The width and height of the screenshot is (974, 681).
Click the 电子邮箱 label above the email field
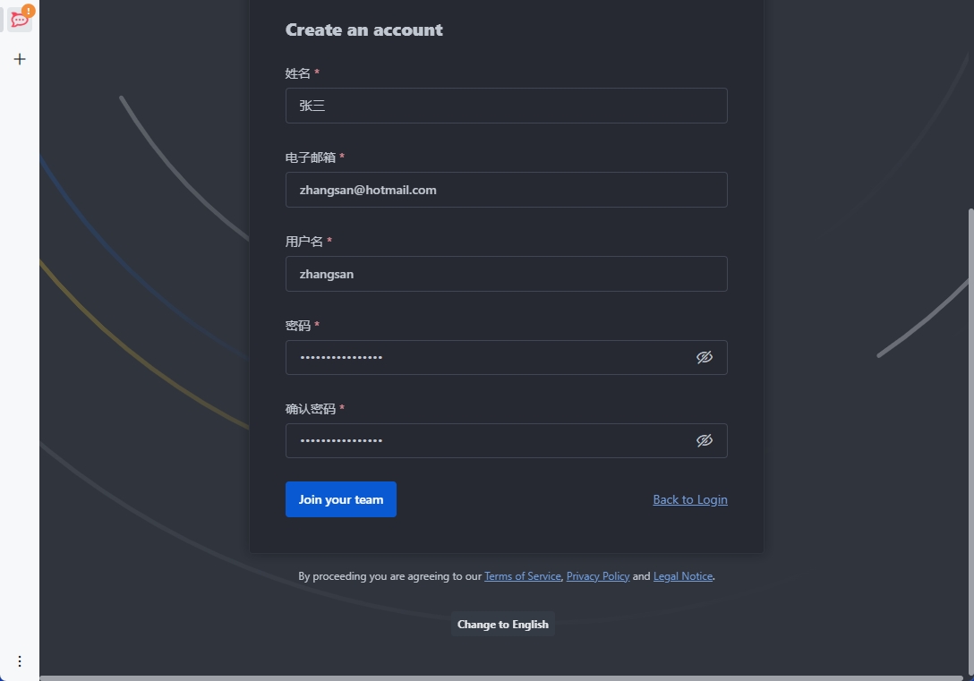(x=310, y=157)
